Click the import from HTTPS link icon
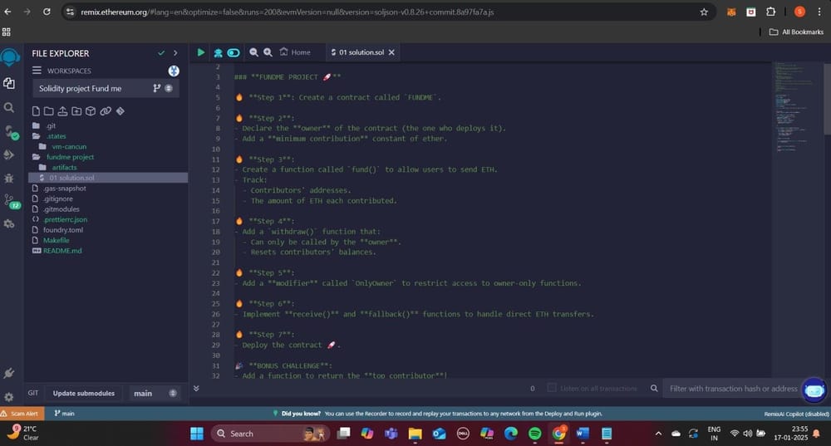The width and height of the screenshot is (831, 446). point(106,111)
